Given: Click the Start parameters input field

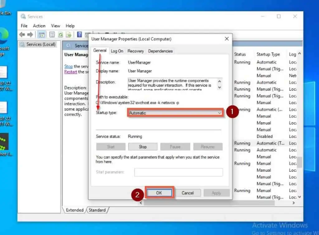Looking at the screenshot, I should [179, 172].
